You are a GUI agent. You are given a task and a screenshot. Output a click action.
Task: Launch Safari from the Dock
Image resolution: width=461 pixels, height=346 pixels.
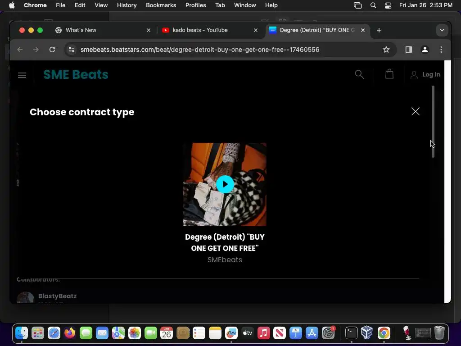(x=54, y=333)
